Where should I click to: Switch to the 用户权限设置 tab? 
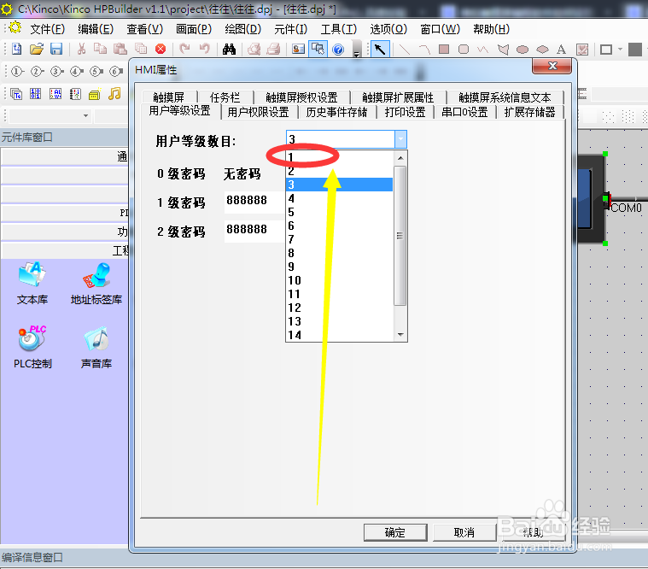pos(259,112)
